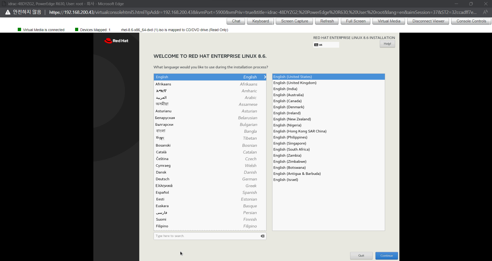The width and height of the screenshot is (492, 261).
Task: Select Bosanski language row
Action: (210, 145)
